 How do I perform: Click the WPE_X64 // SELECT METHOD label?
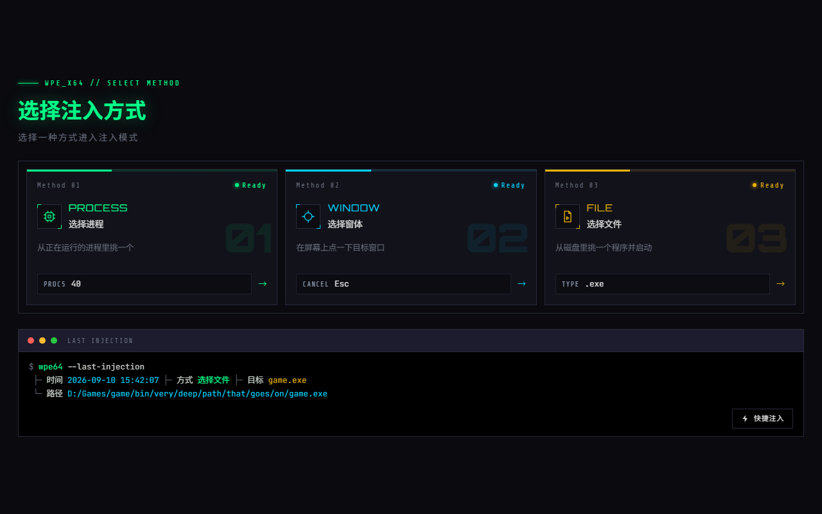point(112,84)
